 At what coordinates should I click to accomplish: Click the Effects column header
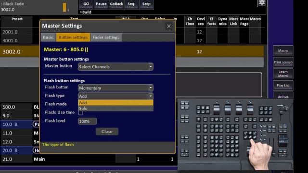(211, 21)
